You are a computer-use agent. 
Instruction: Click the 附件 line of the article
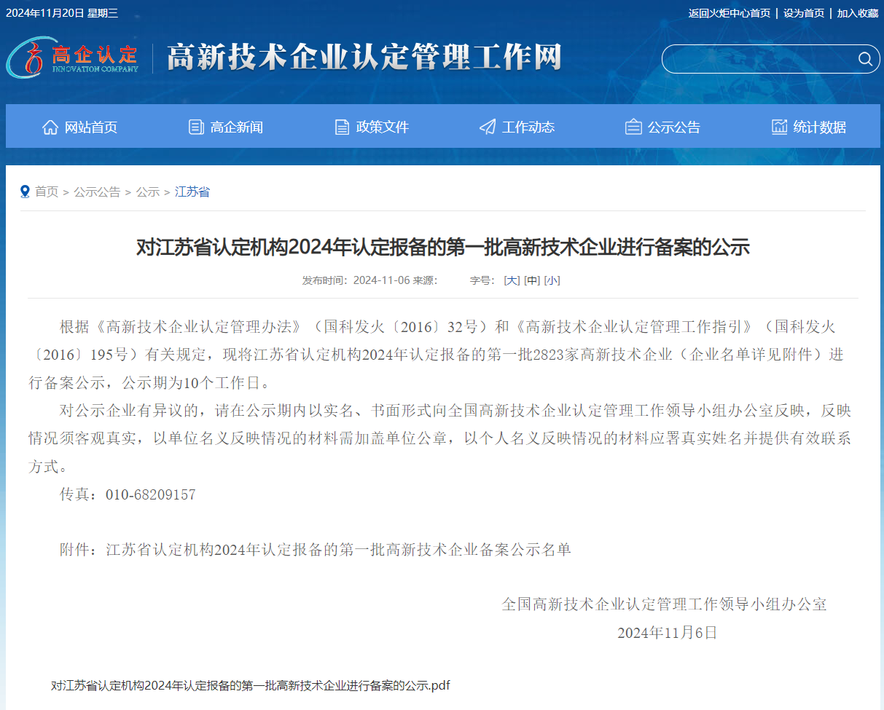(316, 550)
